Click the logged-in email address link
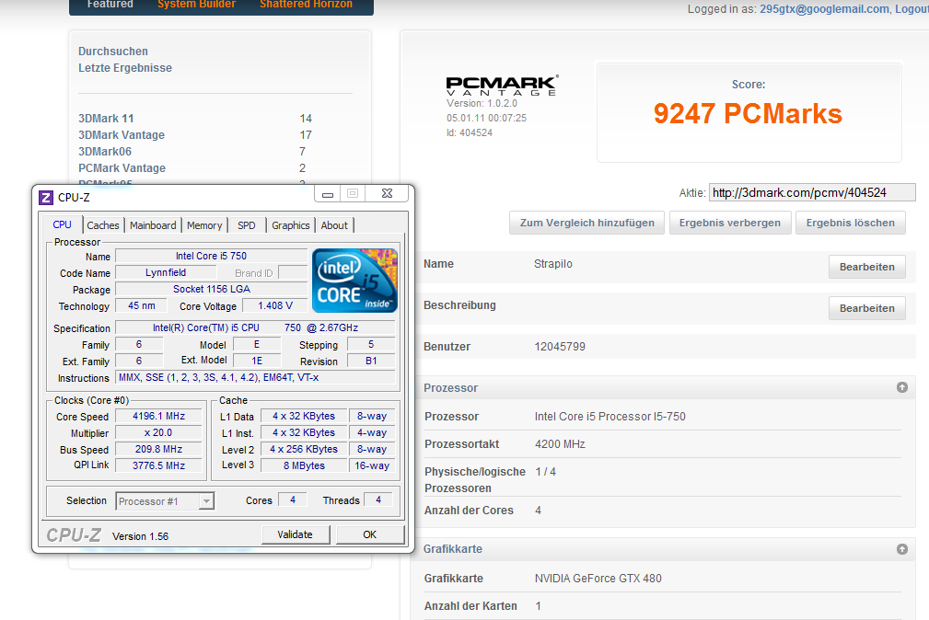The width and height of the screenshot is (929, 620). click(x=824, y=9)
